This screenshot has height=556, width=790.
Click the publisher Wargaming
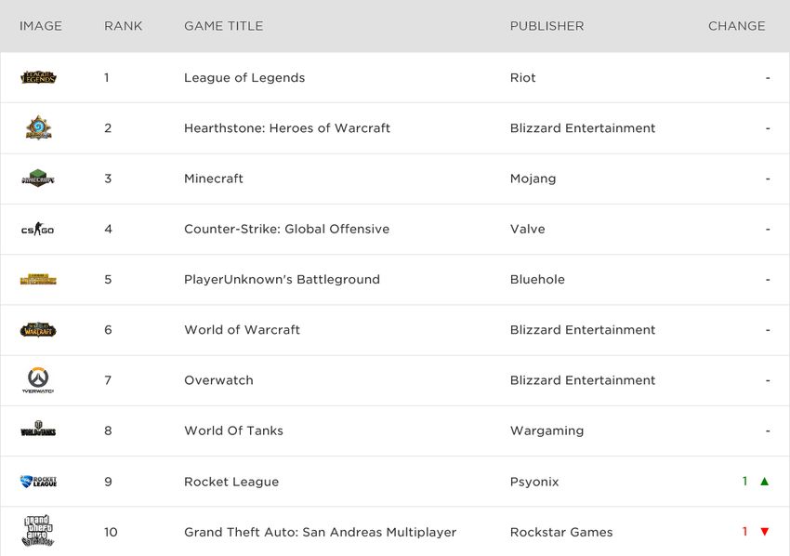(547, 431)
